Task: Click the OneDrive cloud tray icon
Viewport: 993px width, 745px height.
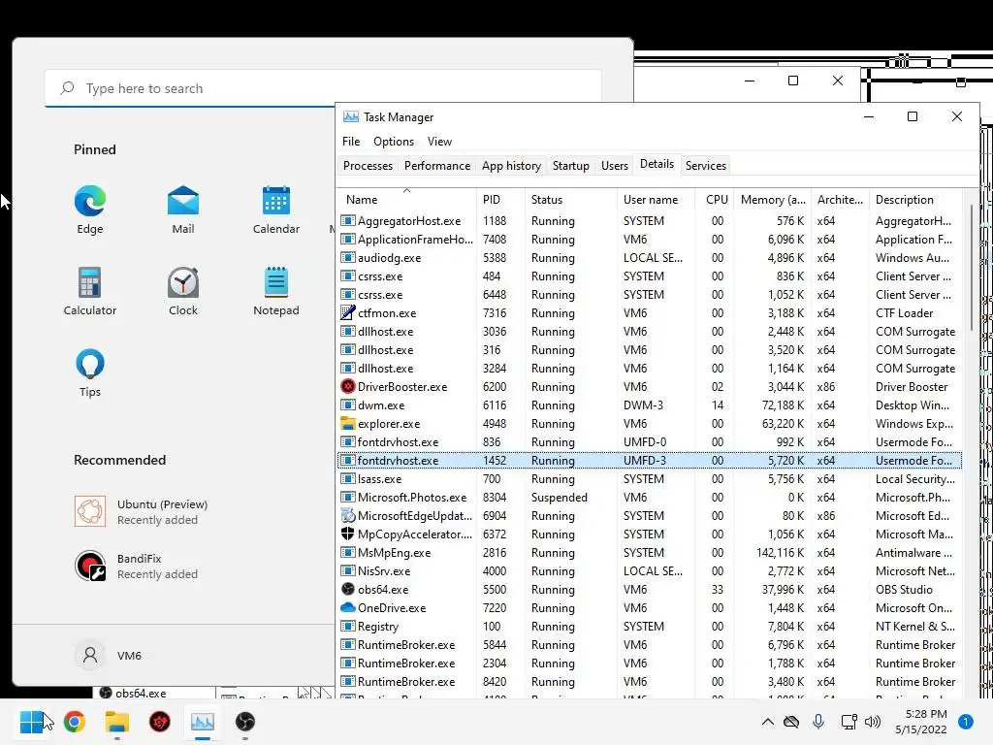Action: click(791, 722)
